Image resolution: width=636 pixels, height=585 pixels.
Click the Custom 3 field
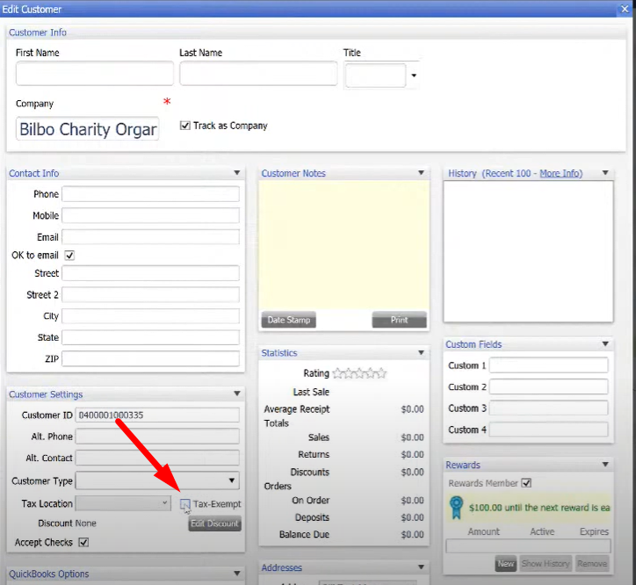point(549,408)
